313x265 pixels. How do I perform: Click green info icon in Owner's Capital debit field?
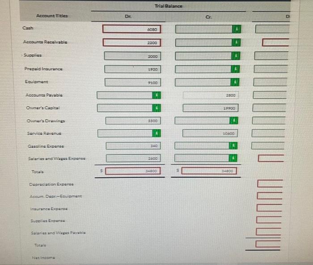point(156,108)
